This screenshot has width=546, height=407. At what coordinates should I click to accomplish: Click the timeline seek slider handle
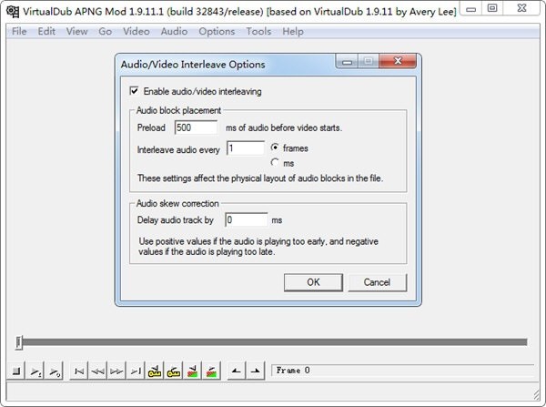[19, 342]
